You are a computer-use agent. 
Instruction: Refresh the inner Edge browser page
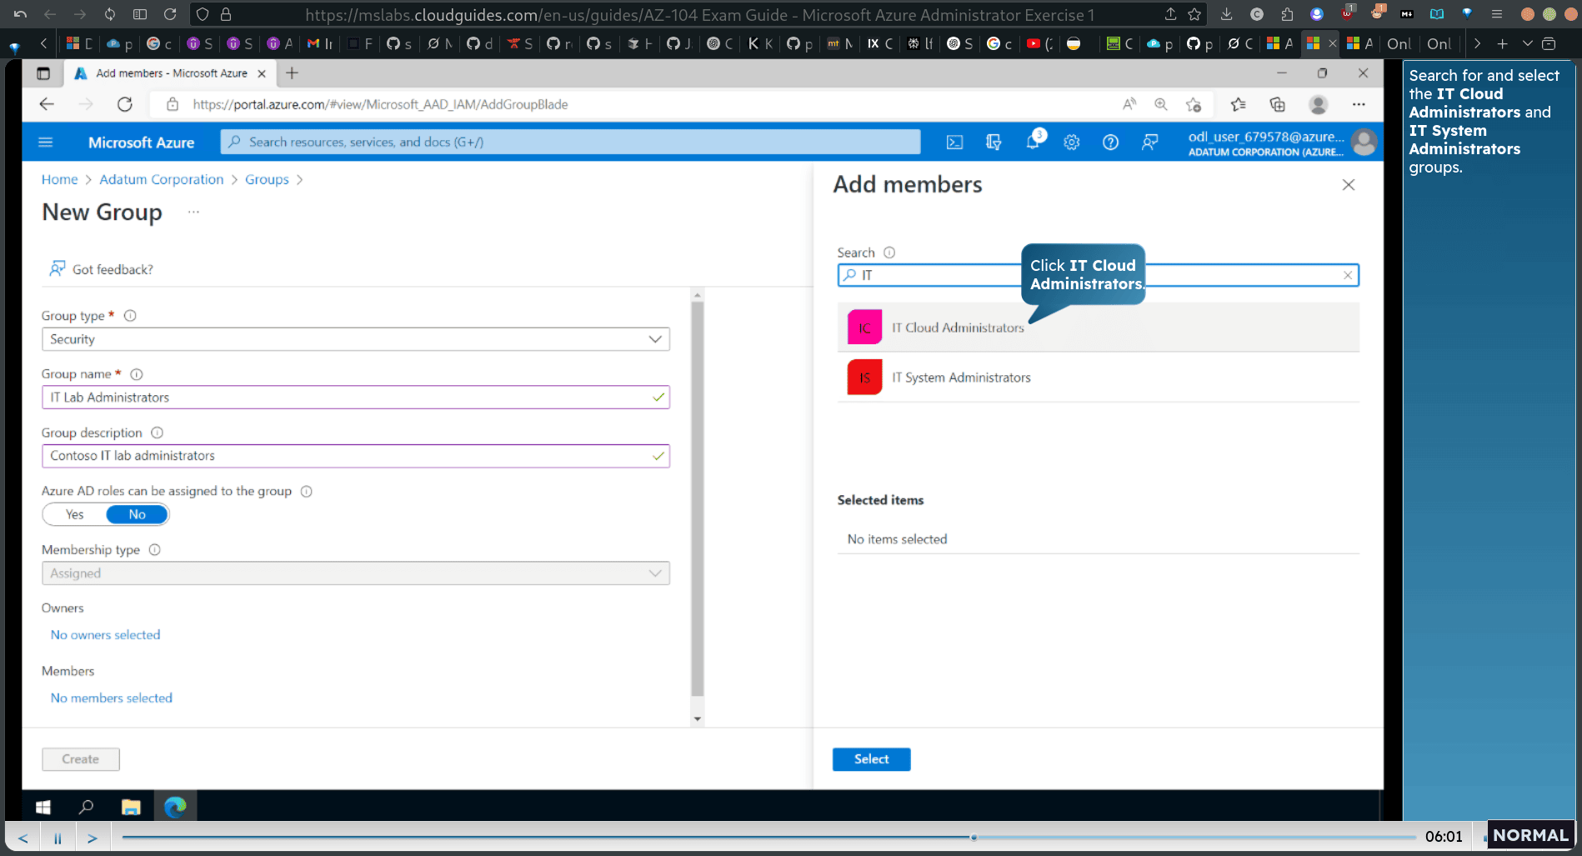[125, 104]
